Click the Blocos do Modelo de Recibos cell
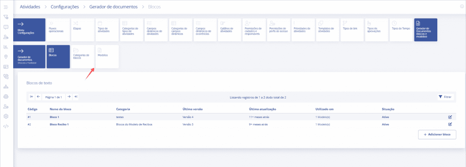Viewport: 466px width, 167px height. click(134, 124)
